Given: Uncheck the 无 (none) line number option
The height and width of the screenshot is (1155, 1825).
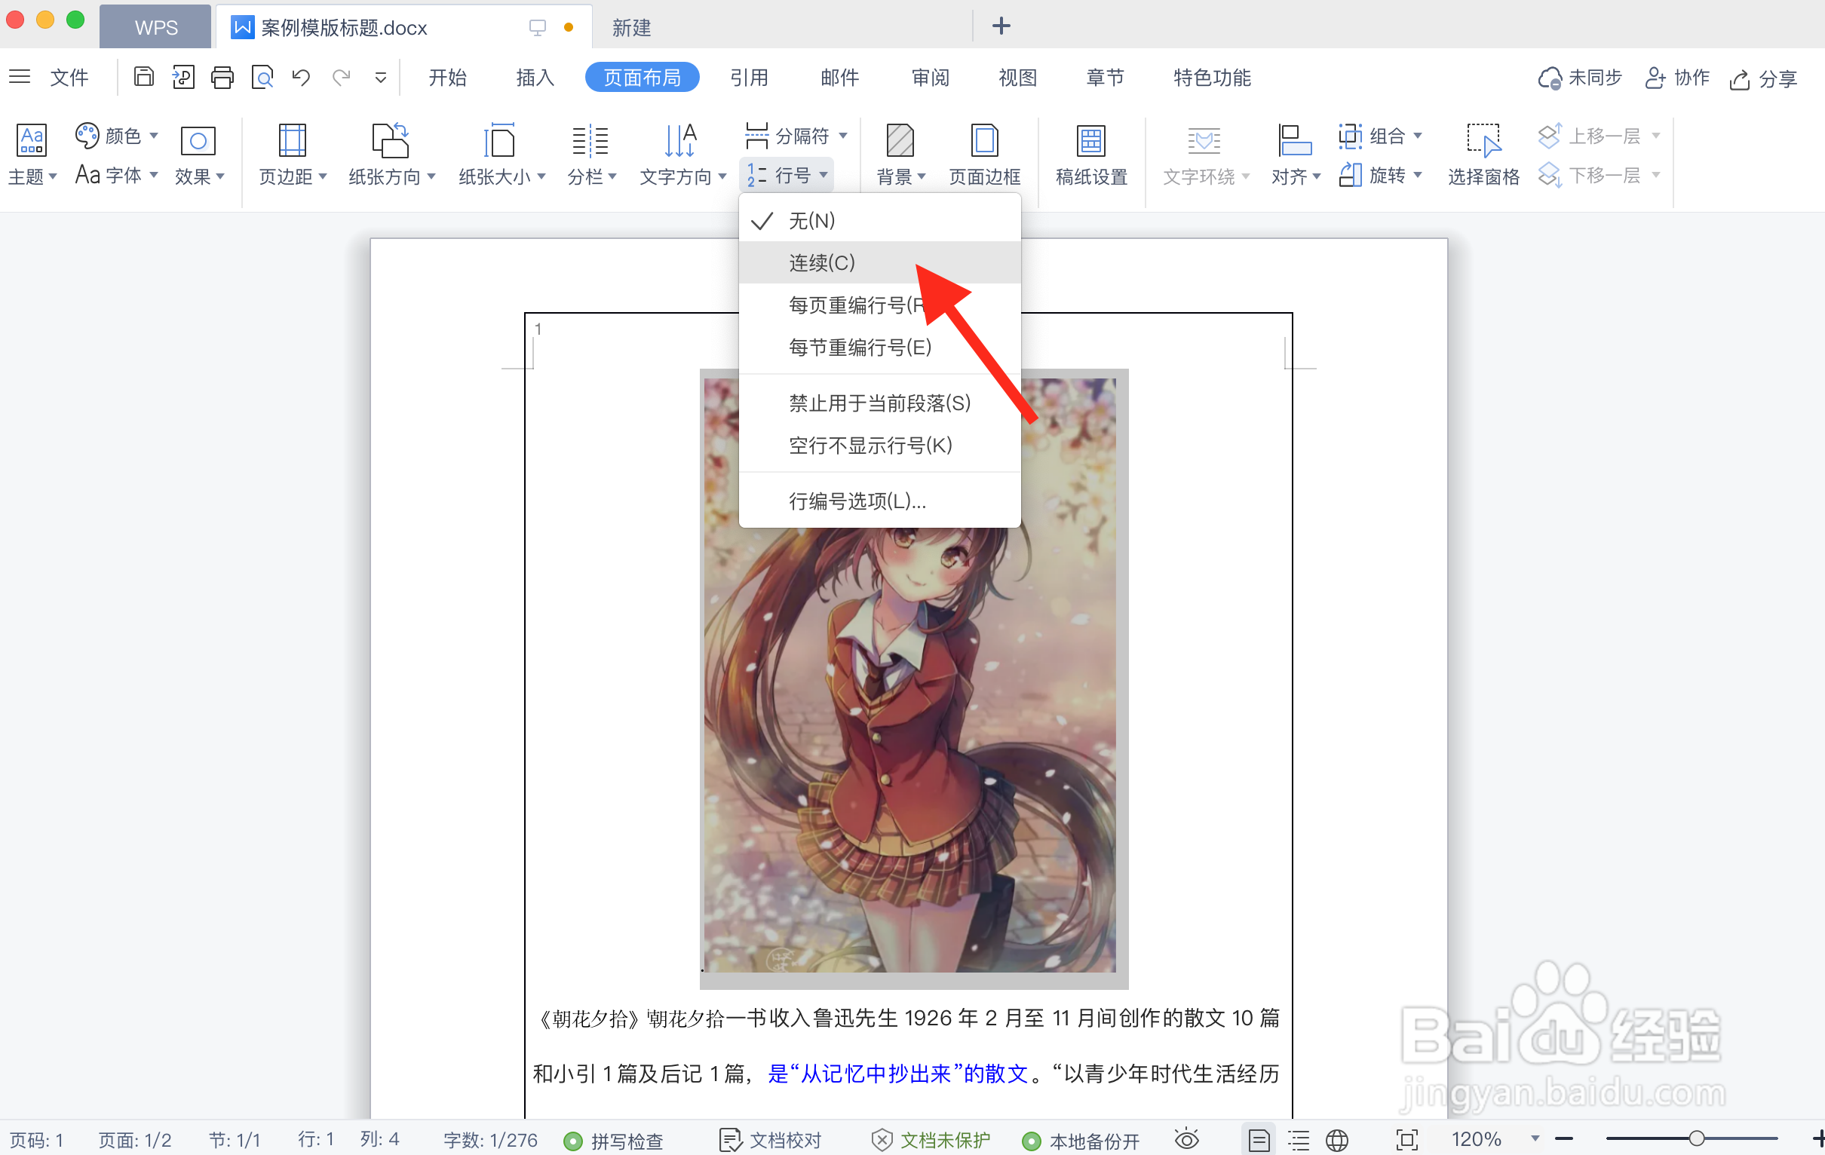Looking at the screenshot, I should click(811, 221).
